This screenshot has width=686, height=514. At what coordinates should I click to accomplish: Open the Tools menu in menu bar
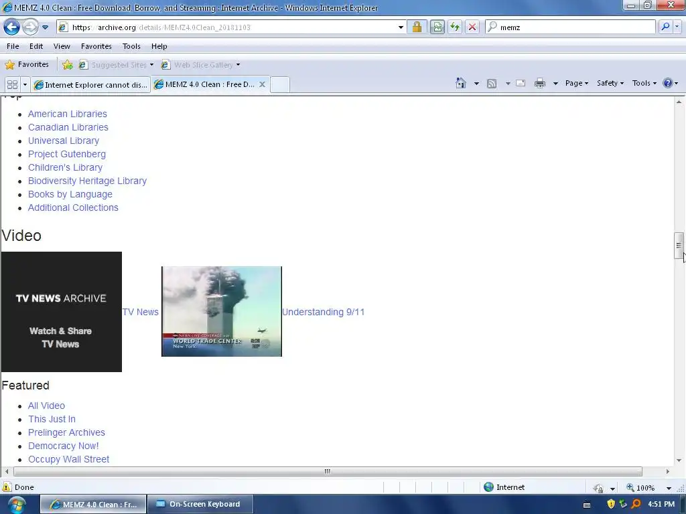tap(131, 46)
